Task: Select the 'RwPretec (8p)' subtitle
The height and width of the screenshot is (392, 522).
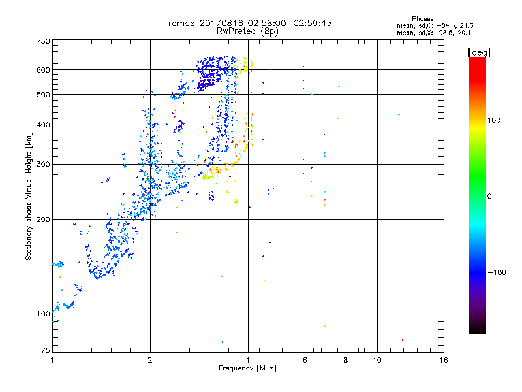Action: pyautogui.click(x=247, y=31)
